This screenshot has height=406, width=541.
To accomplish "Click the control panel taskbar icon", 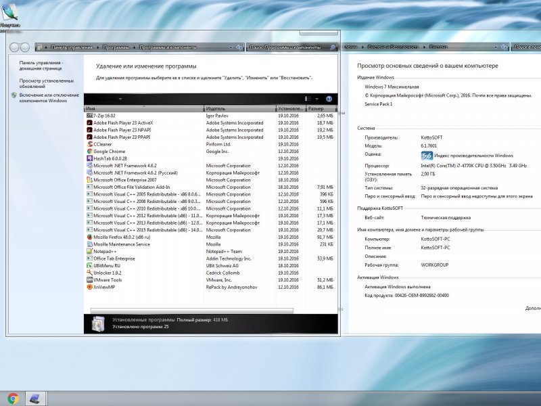I will pyautogui.click(x=35, y=399).
